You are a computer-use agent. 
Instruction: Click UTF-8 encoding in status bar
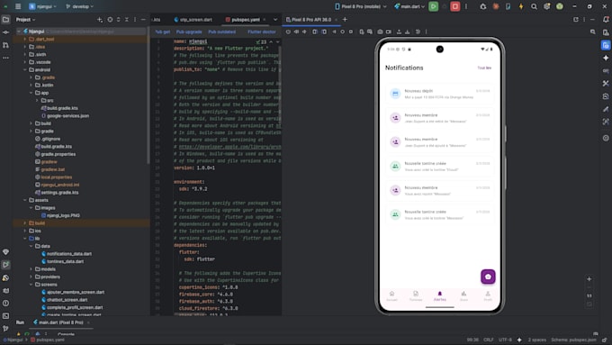pos(505,340)
